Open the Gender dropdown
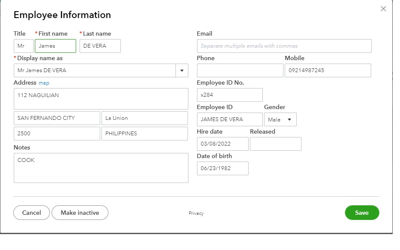 (280, 119)
